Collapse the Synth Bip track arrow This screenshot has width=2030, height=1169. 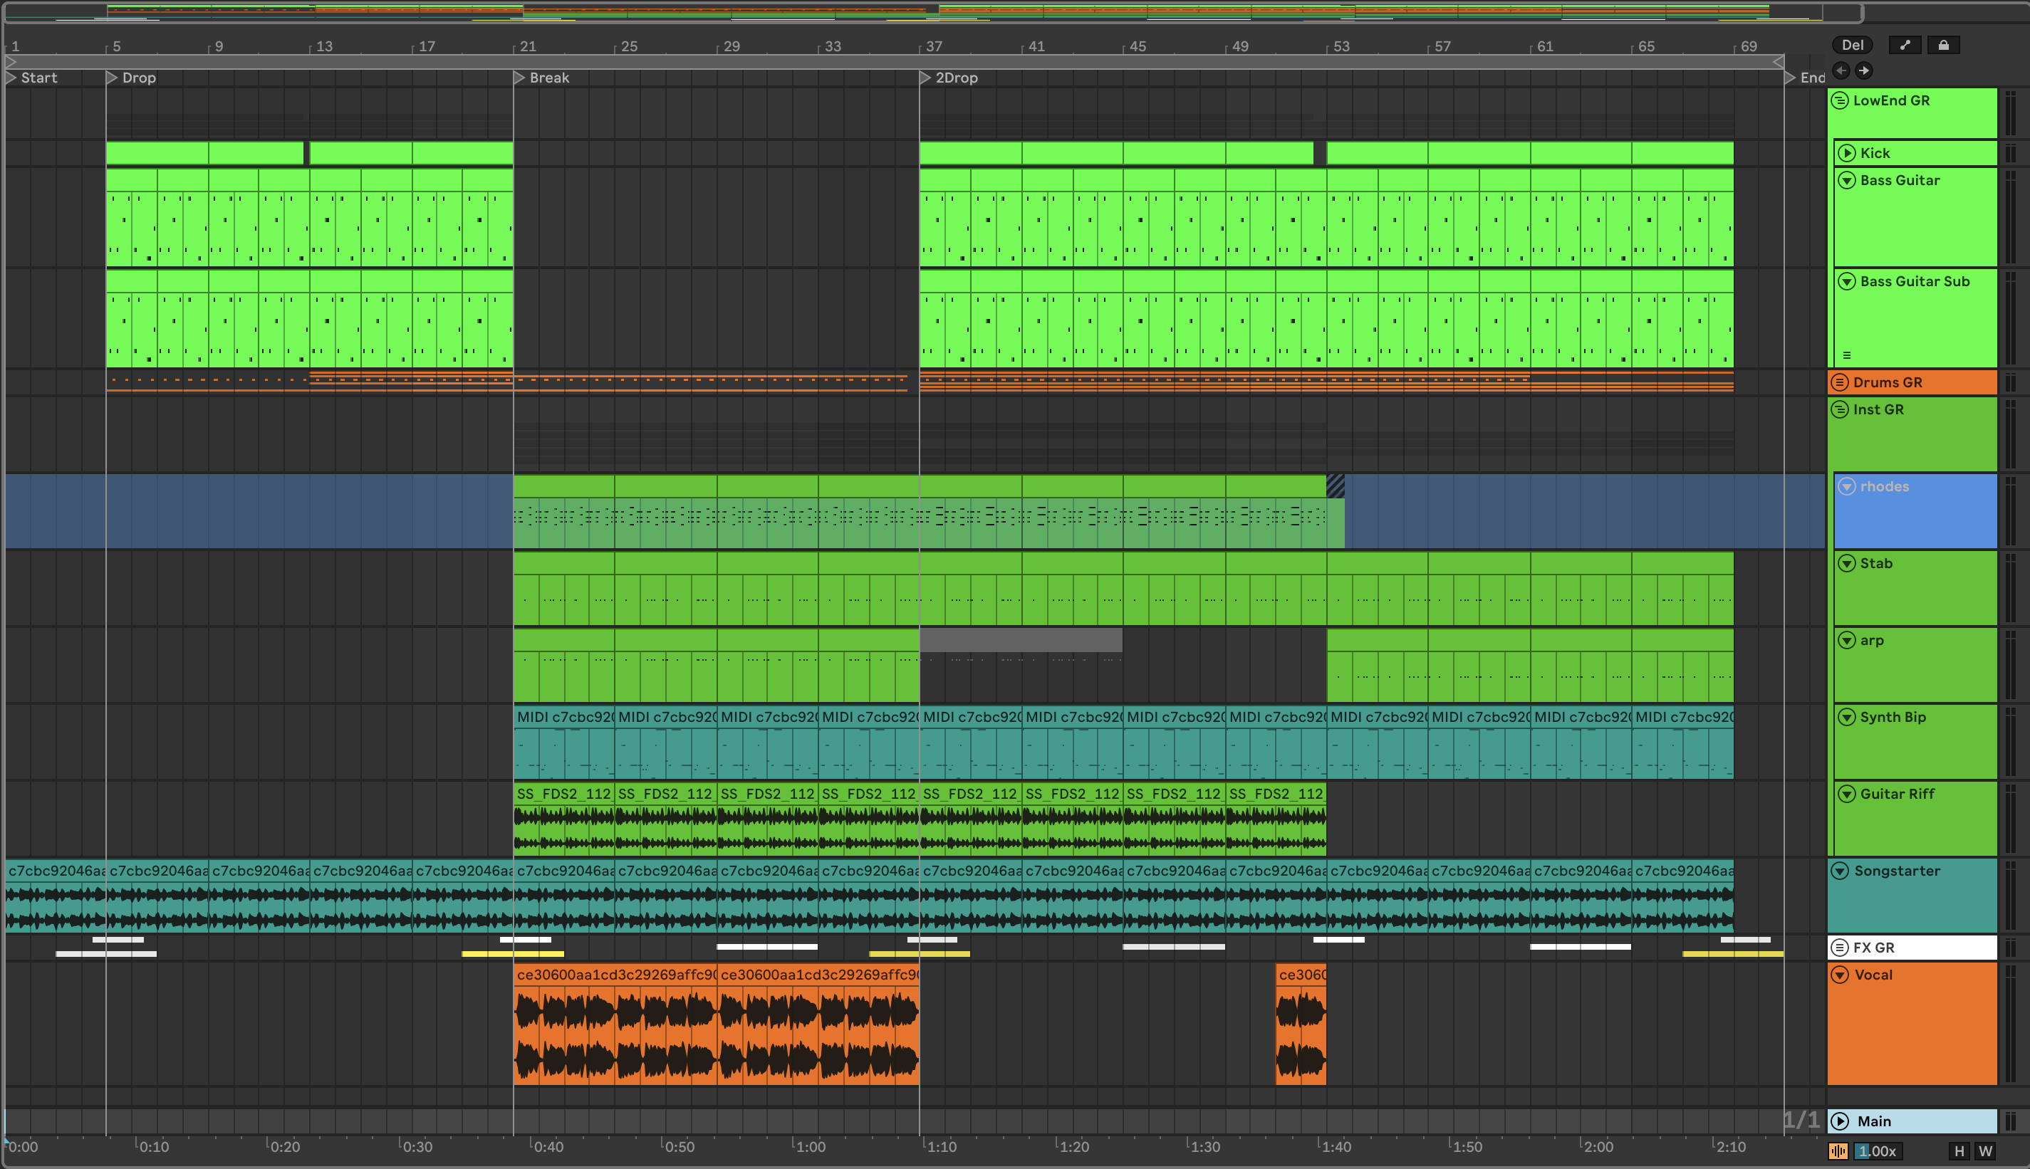pos(1847,717)
